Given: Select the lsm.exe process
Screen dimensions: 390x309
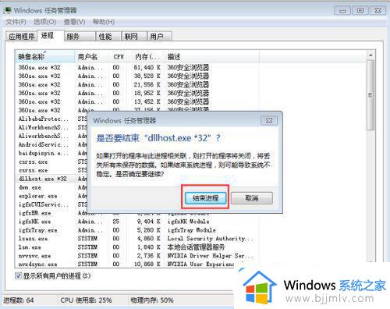Looking at the screenshot, I should pos(30,247).
